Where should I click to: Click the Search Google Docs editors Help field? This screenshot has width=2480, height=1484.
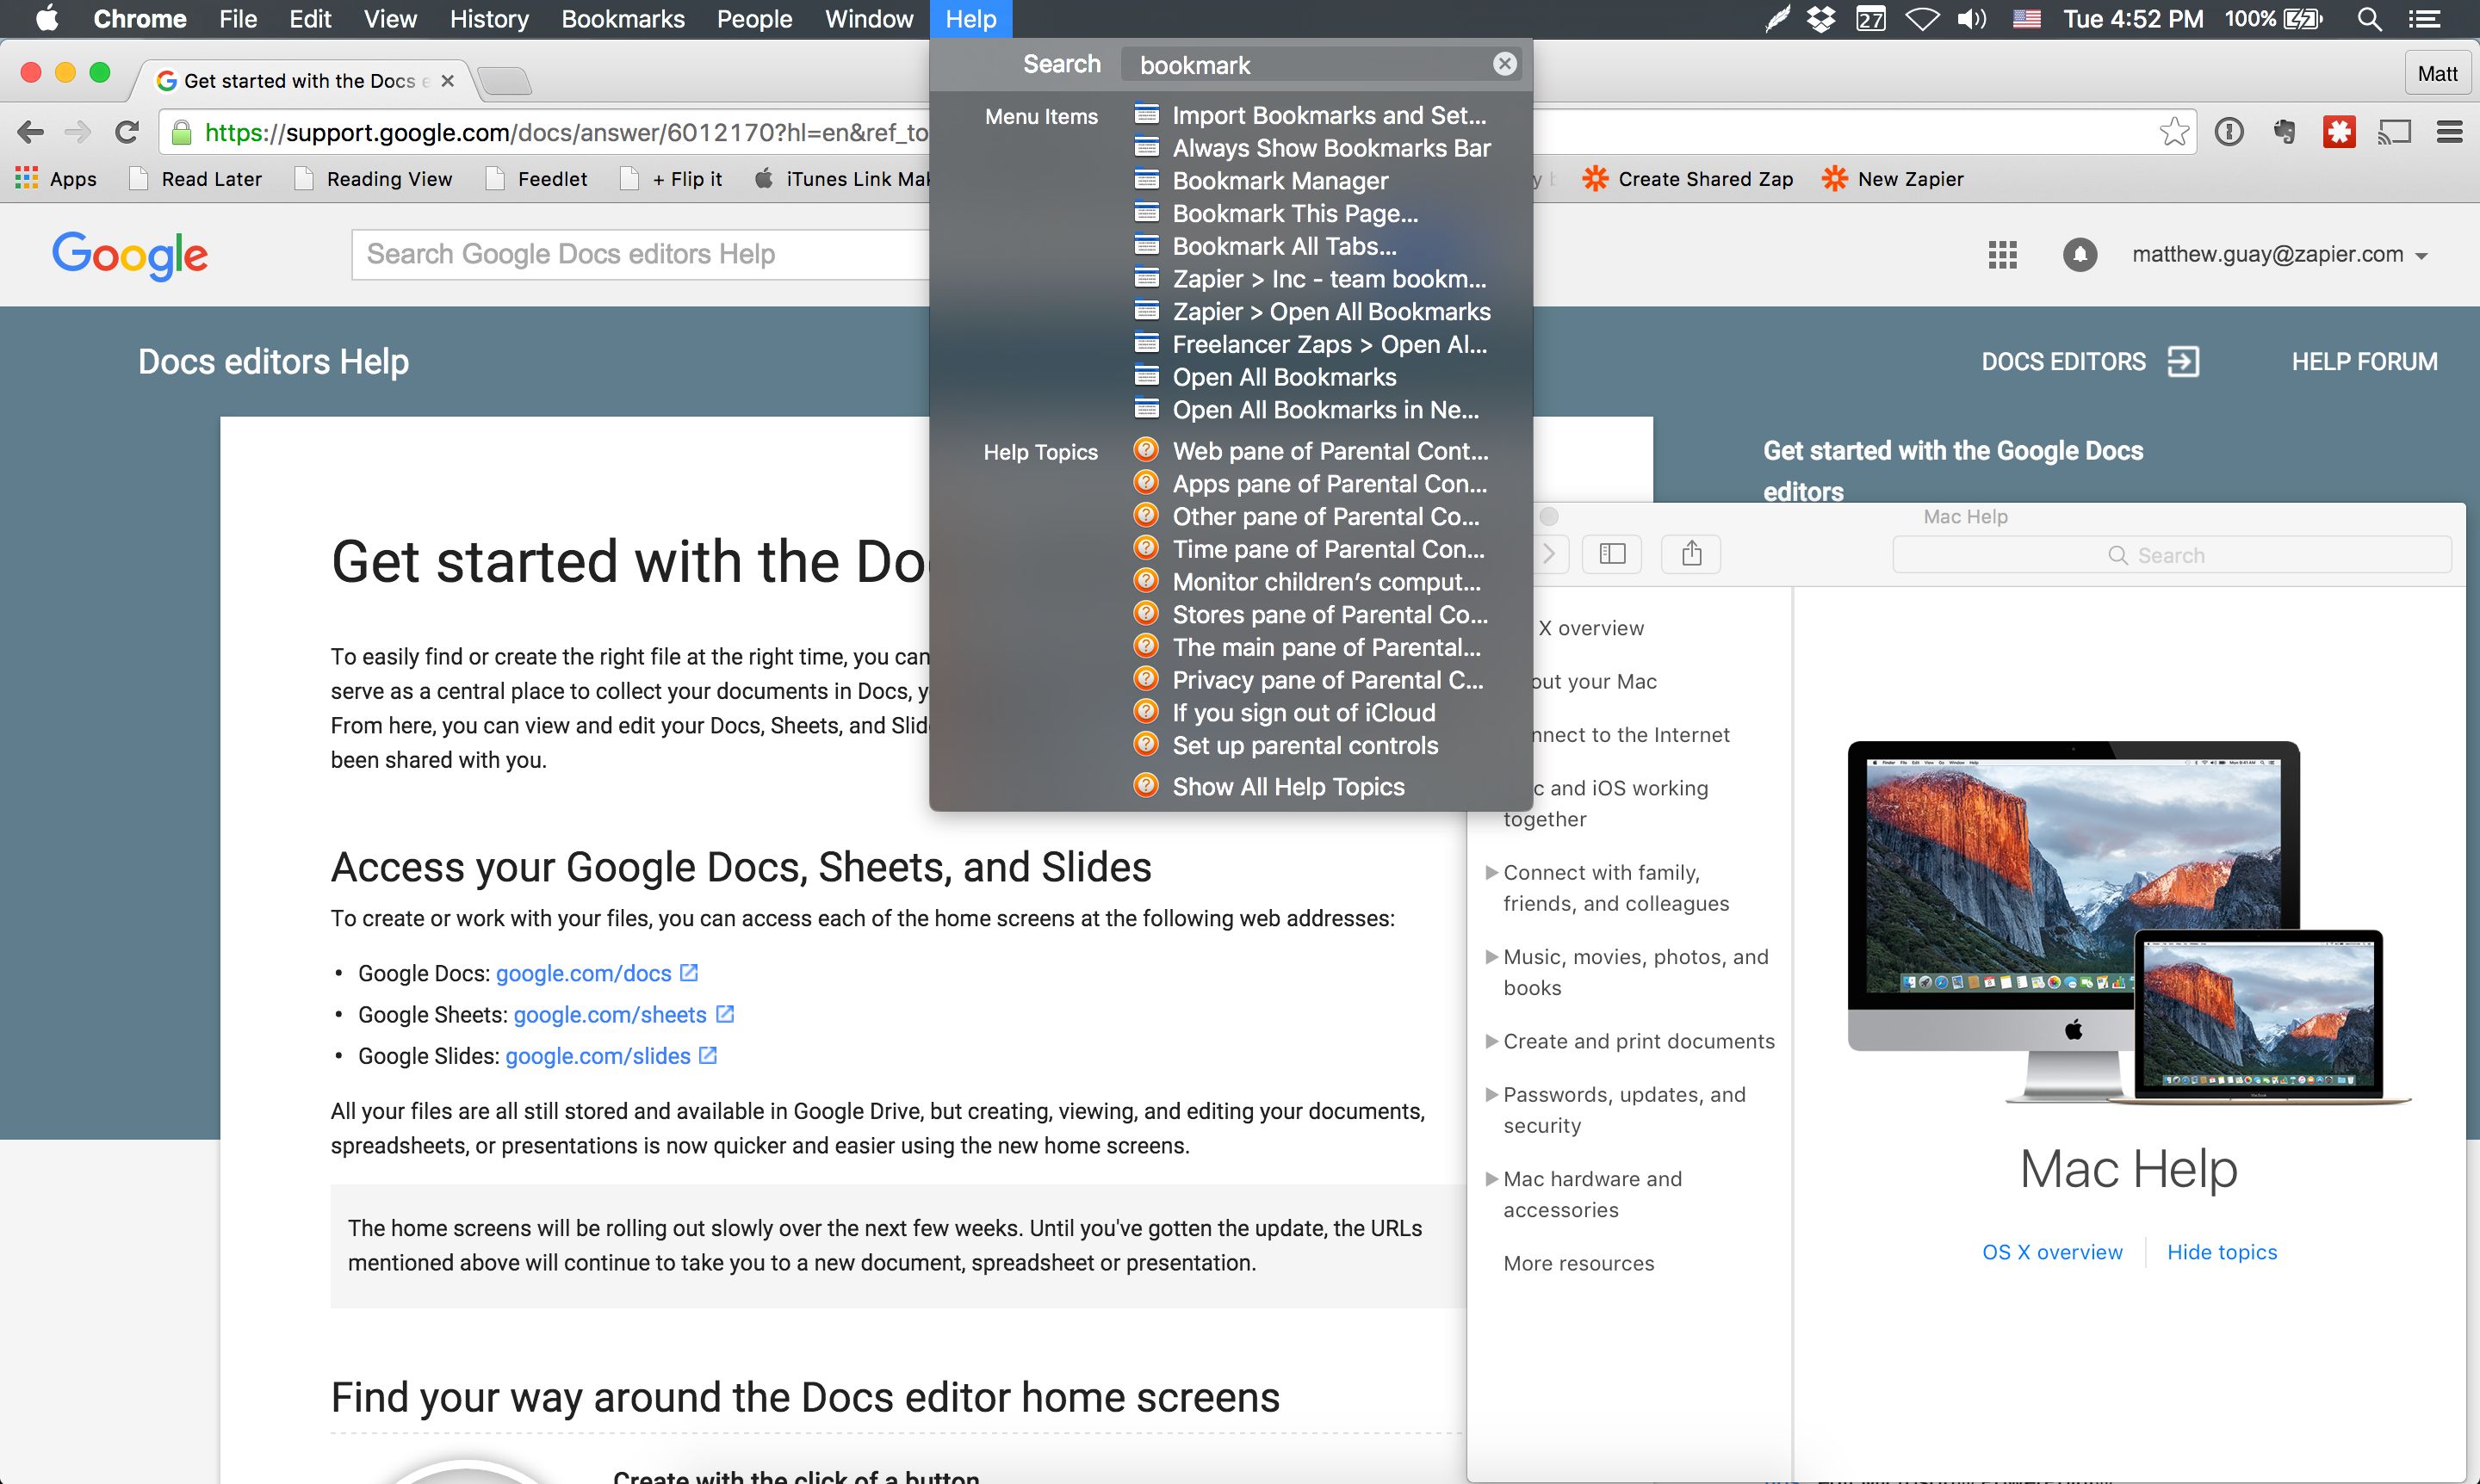tap(641, 254)
